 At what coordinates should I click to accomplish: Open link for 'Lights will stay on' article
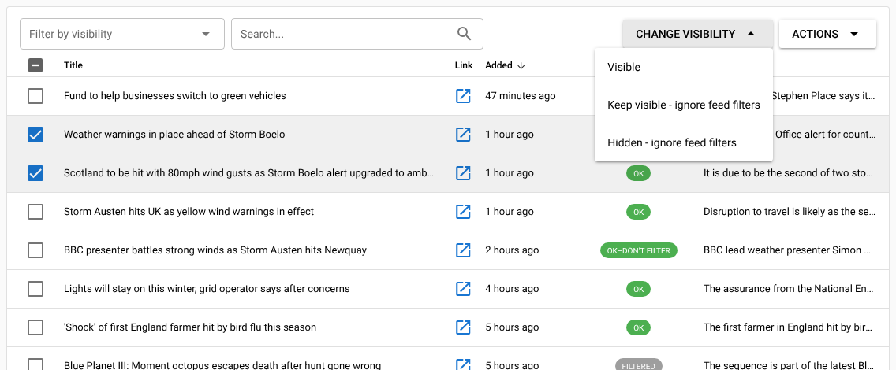click(x=463, y=289)
